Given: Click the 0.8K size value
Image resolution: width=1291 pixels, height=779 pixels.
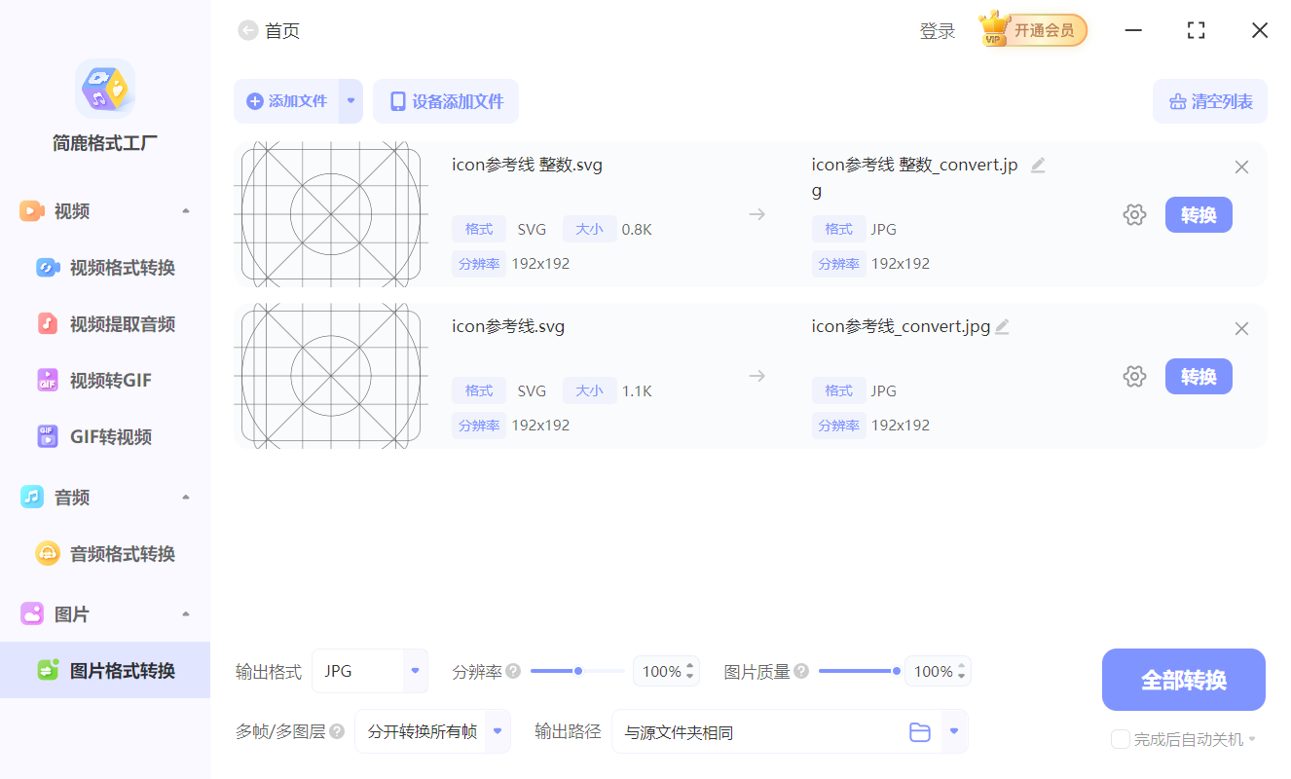Looking at the screenshot, I should coord(637,230).
